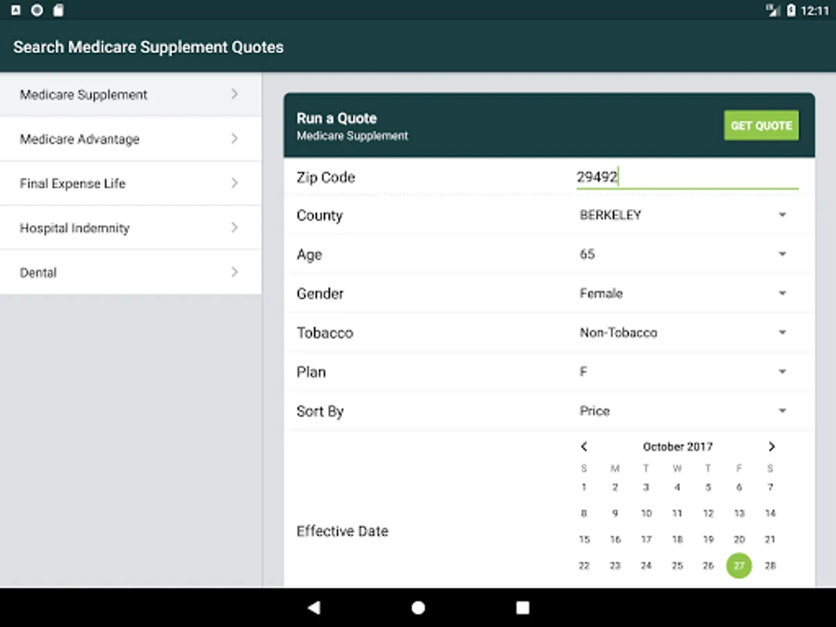Click the 12:11 clock in status bar
Screen dimensions: 836x627
pyautogui.click(x=815, y=10)
